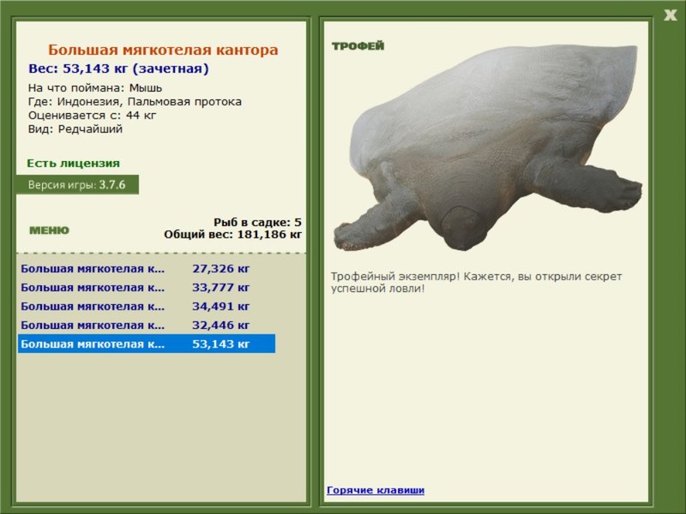Screen dimensions: 686x514
Task: Select the highlighted 53,143 кг catch row
Action: click(146, 344)
